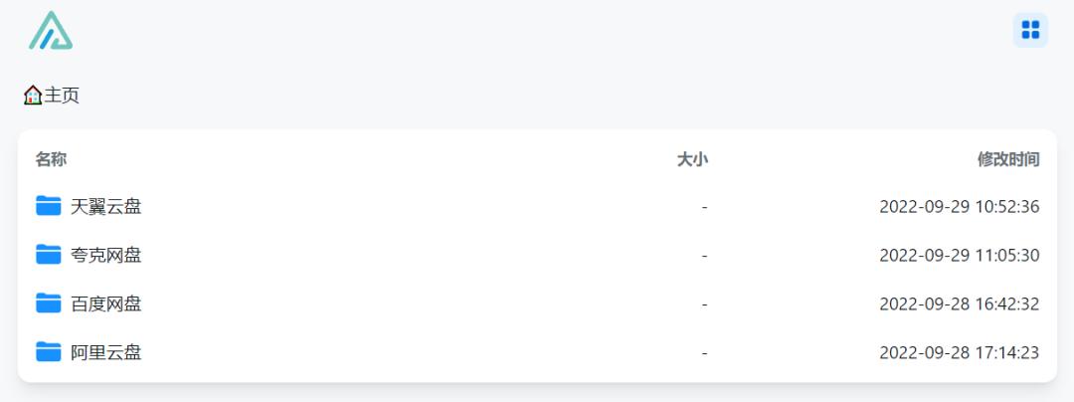
Task: Open the 天翼云盘 folder
Action: click(106, 207)
